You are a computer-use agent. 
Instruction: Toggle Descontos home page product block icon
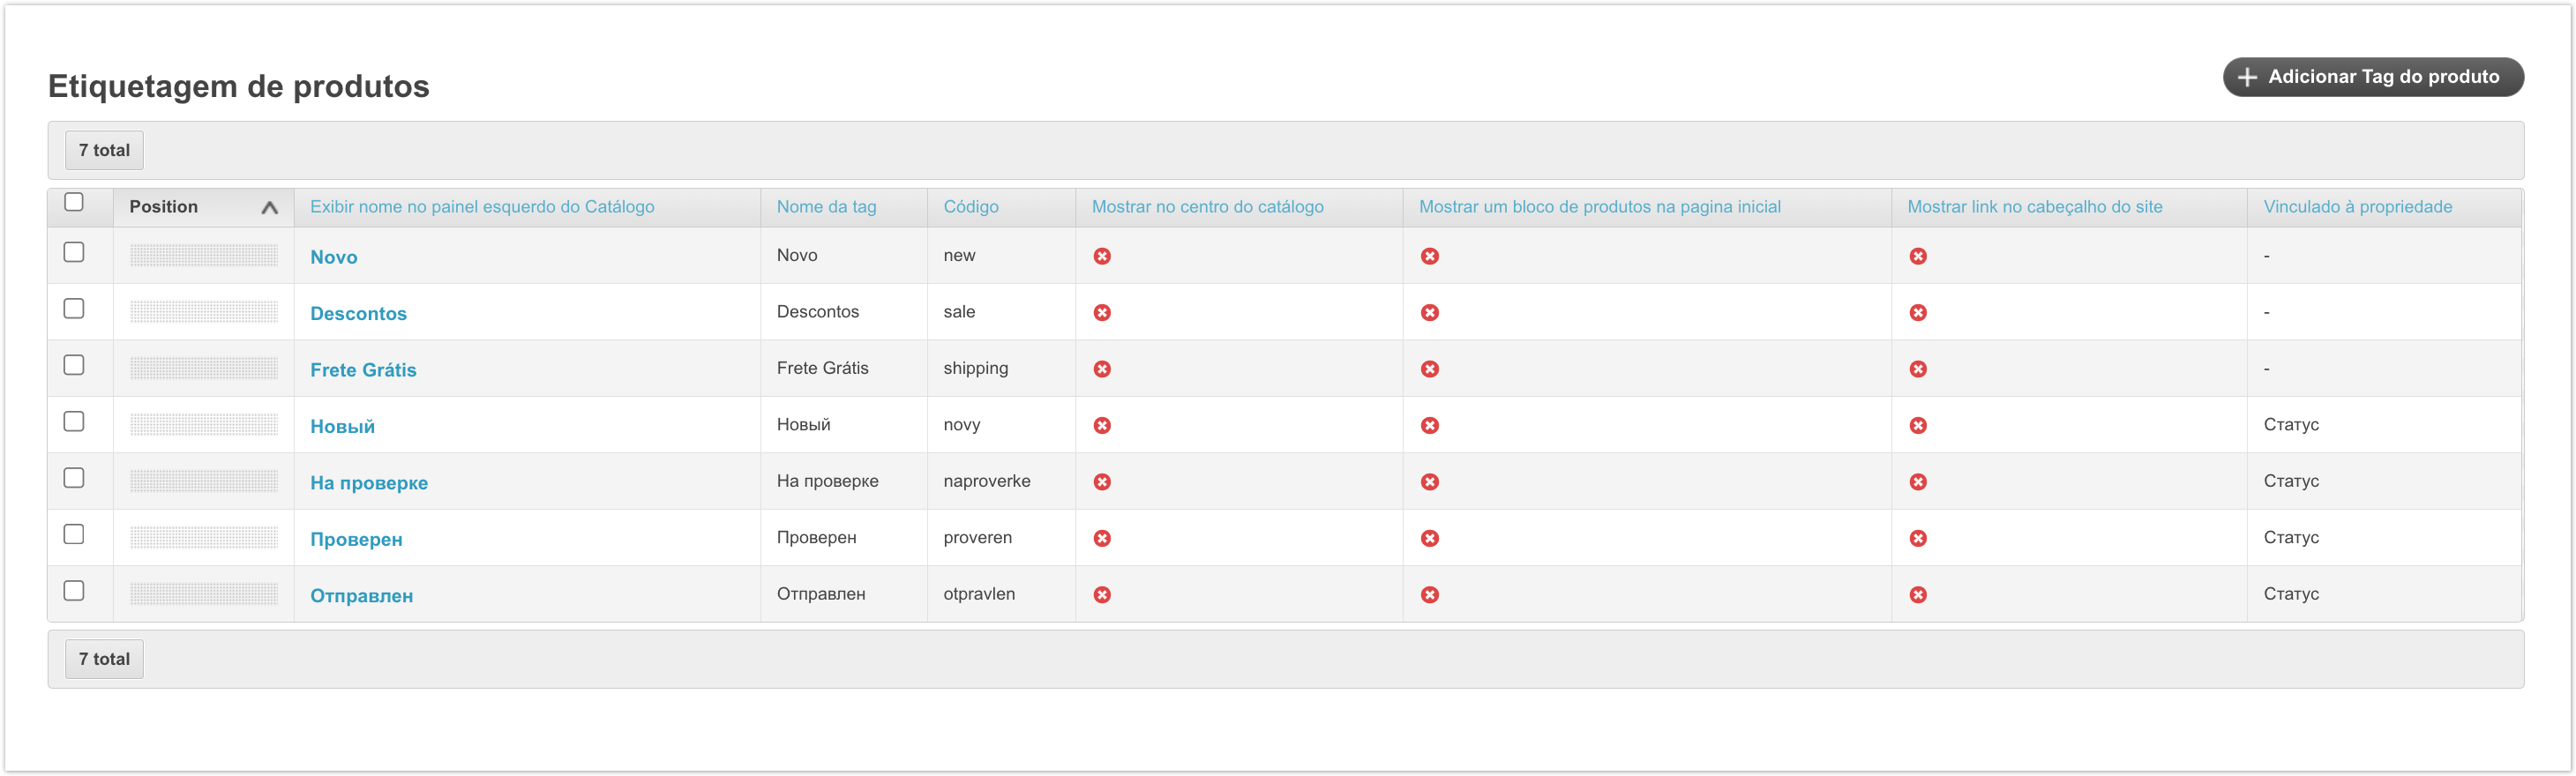click(x=1429, y=313)
